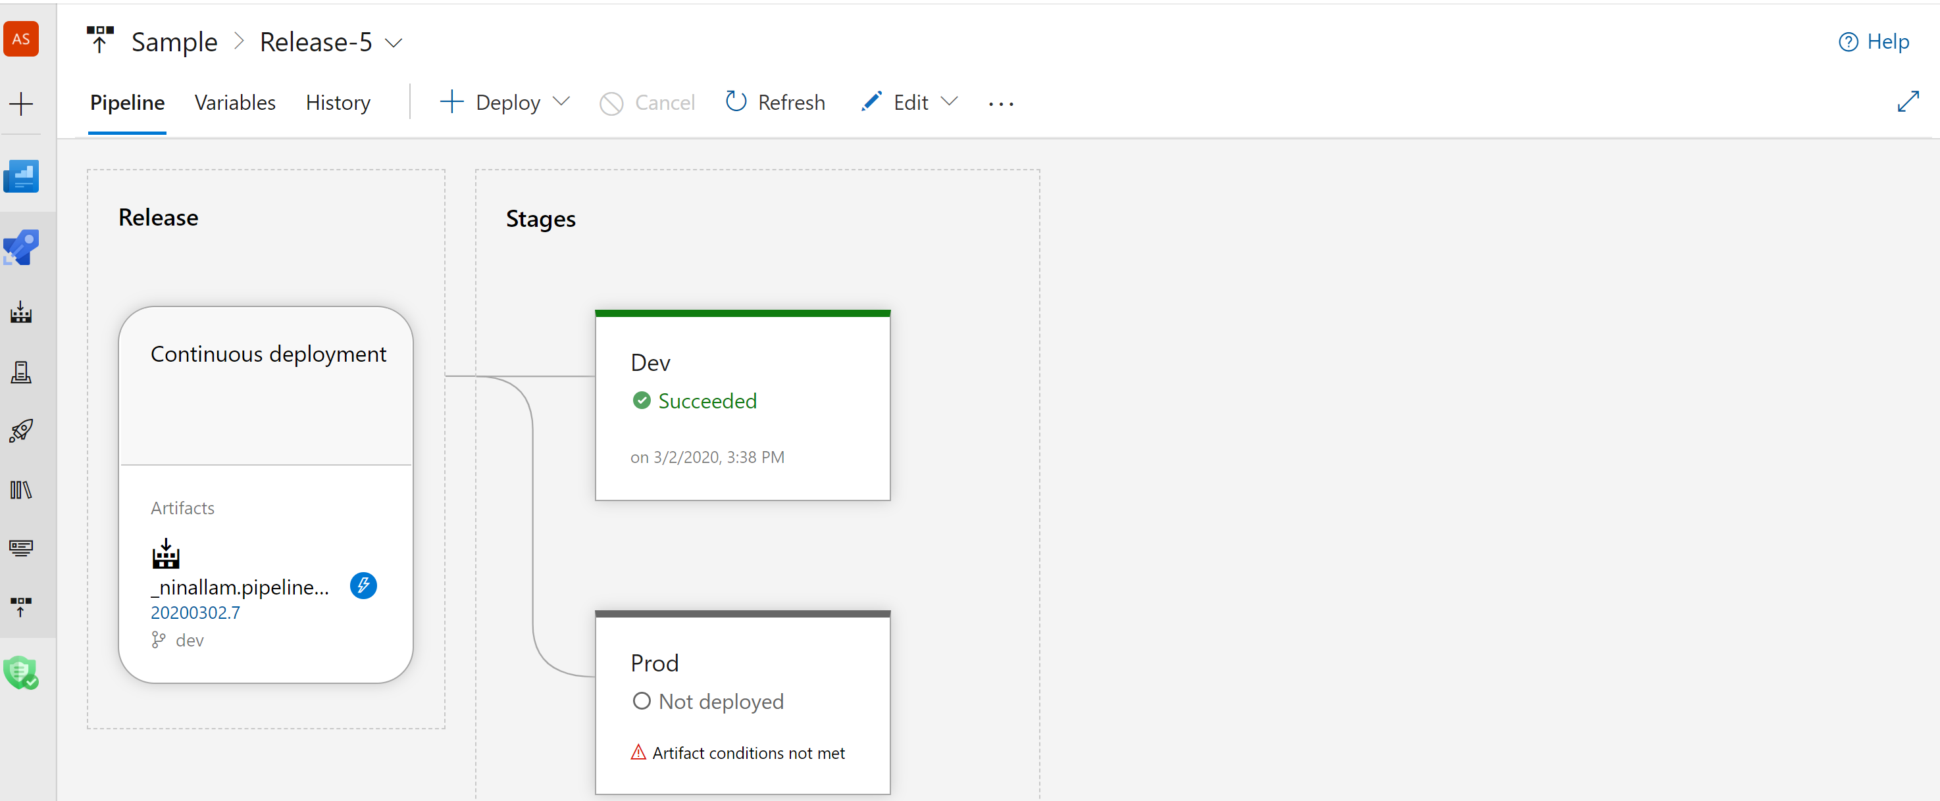Click the Edit pipeline pencil icon
This screenshot has width=1940, height=801.
[870, 103]
